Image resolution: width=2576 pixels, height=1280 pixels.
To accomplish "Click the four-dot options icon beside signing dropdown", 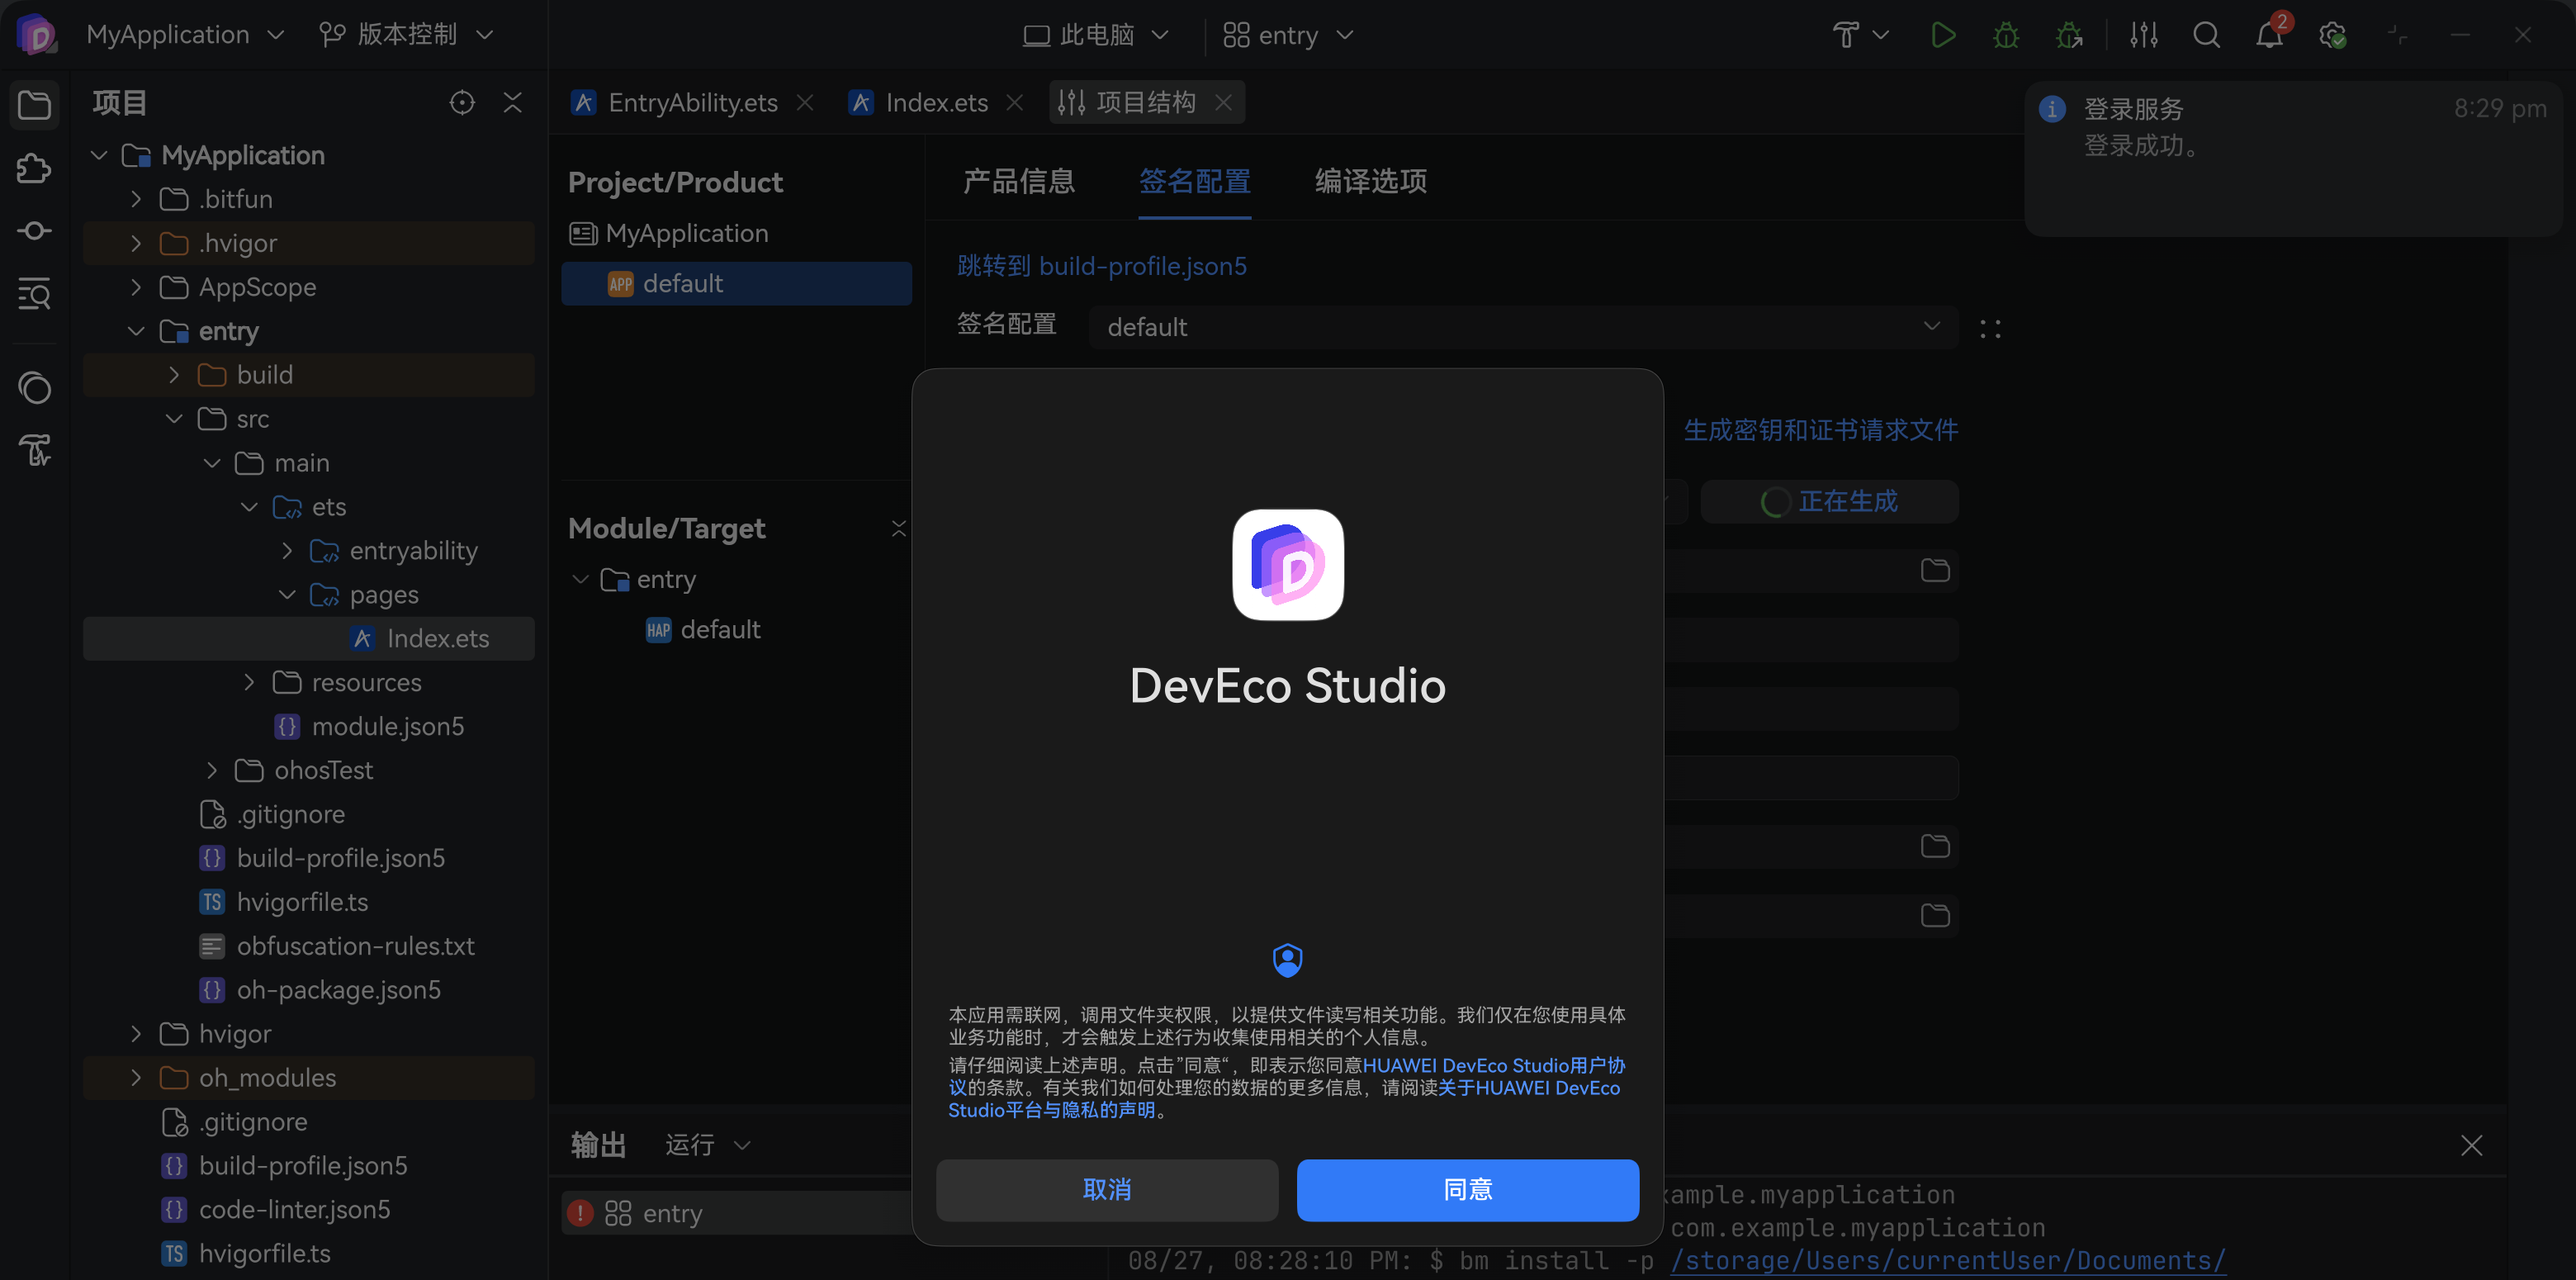I will 1990,329.
